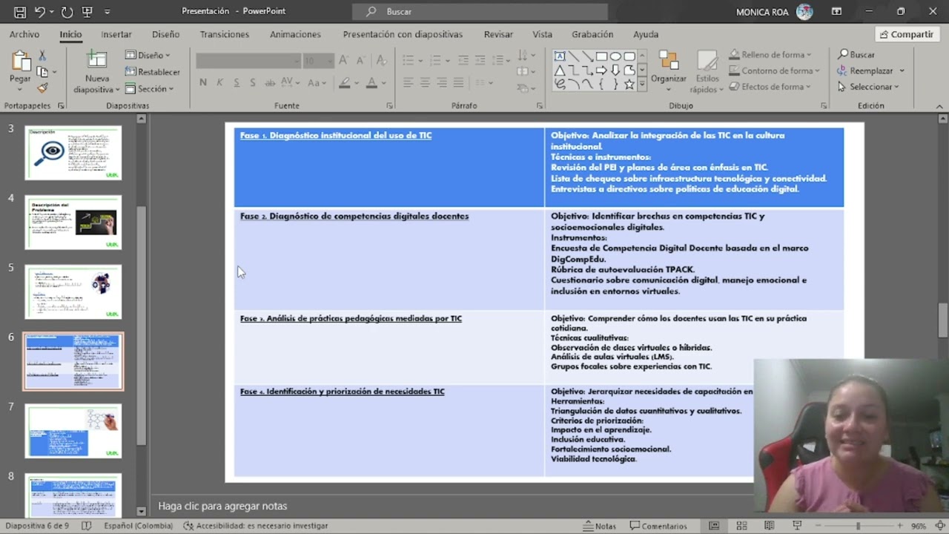Pick the oval shape from gallery
949x534 pixels.
pyautogui.click(x=615, y=56)
